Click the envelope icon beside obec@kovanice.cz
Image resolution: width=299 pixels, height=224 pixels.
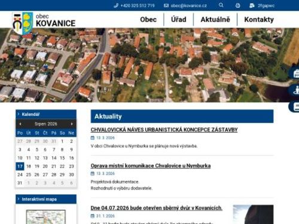166,5
